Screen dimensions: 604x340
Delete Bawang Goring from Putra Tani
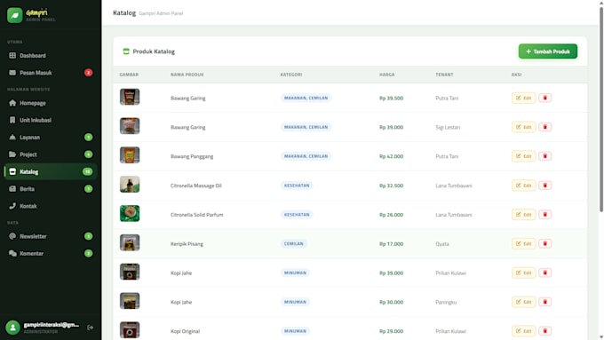pos(545,98)
